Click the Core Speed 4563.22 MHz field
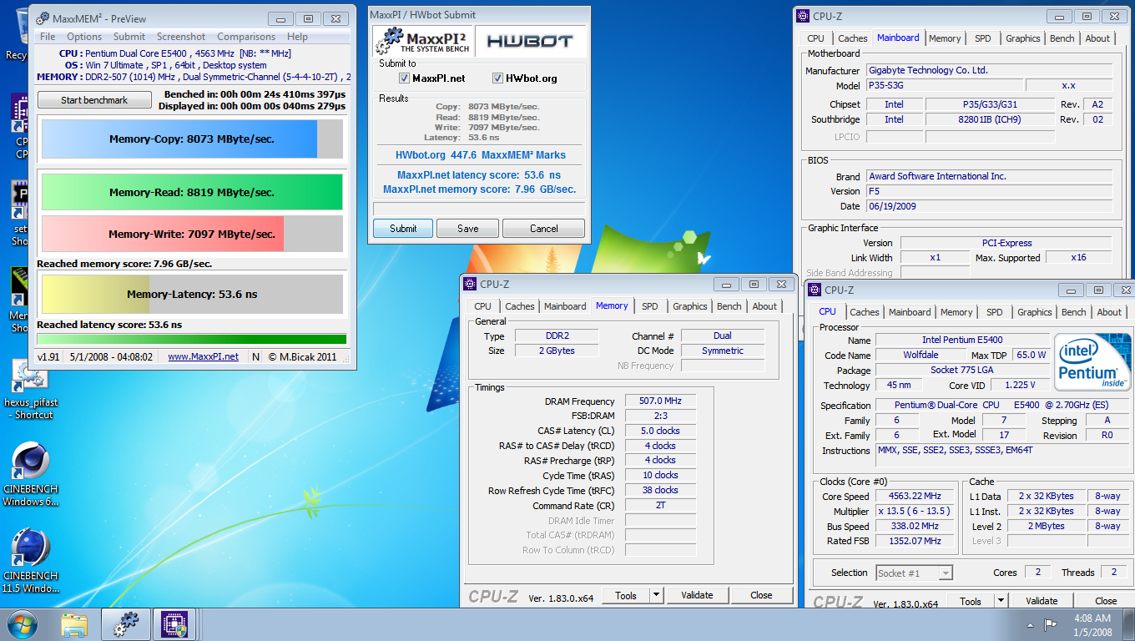 915,496
